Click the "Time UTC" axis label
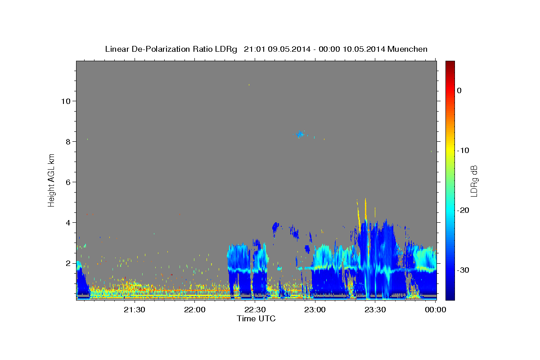This screenshot has height=360, width=540. (x=256, y=319)
